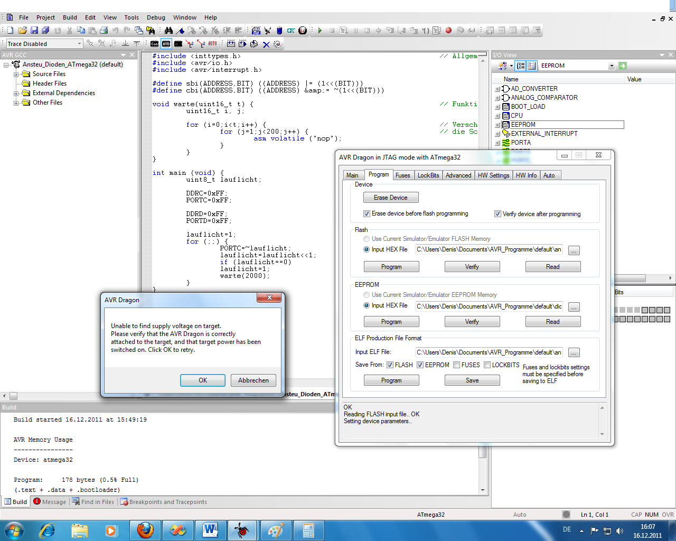Collapse the Ansteu_Dioden_ATmega32 project node
Screen dimensions: 676x541
pos(6,65)
